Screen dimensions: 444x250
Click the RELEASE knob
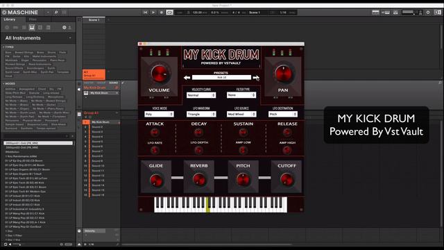point(287,133)
